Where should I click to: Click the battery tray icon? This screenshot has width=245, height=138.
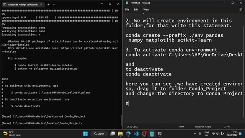pos(222,134)
